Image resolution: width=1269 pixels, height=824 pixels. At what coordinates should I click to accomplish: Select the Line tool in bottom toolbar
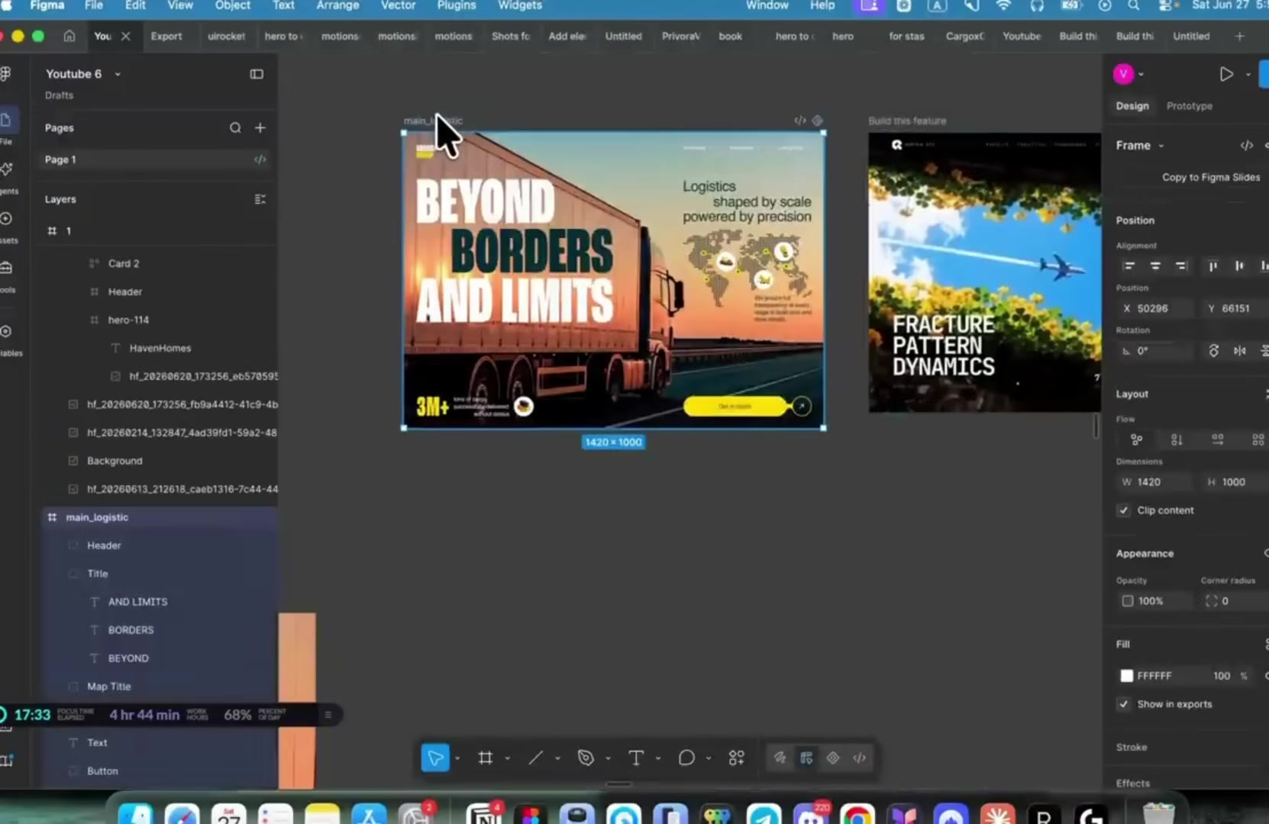pos(536,758)
